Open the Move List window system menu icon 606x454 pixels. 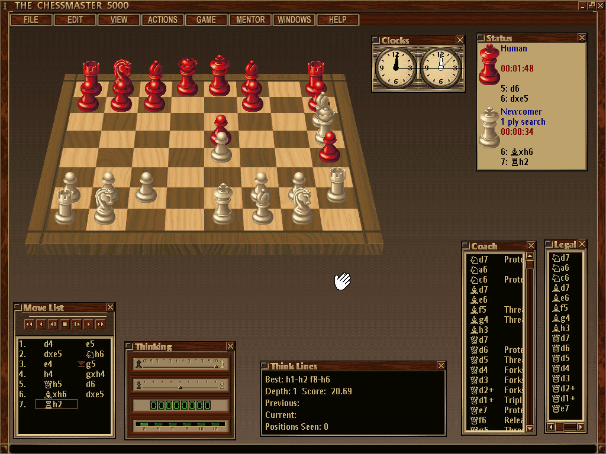pos(17,307)
